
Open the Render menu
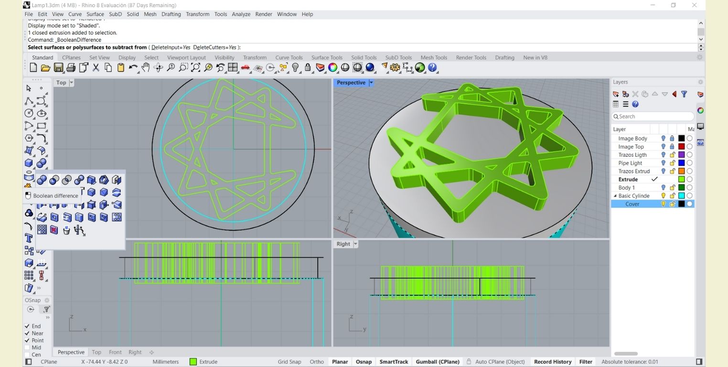pos(264,14)
